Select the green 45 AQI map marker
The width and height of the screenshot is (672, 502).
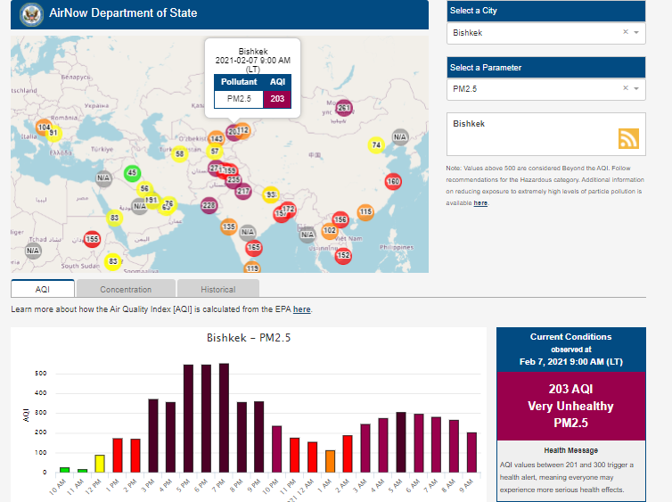tap(132, 173)
